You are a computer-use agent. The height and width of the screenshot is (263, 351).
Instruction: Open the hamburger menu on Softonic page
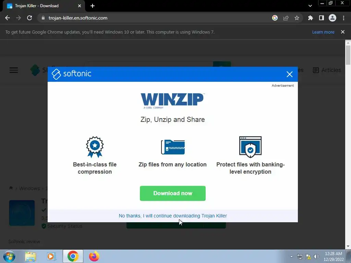coord(14,70)
